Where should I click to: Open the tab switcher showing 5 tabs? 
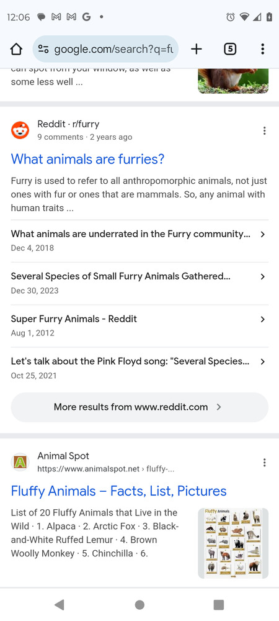click(x=230, y=49)
